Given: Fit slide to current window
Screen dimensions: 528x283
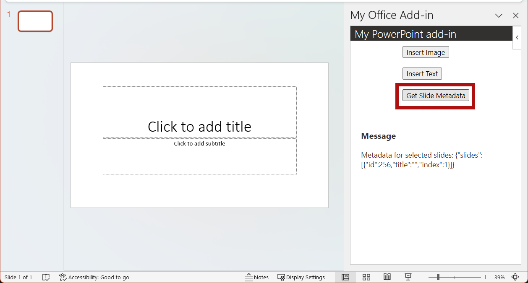Looking at the screenshot, I should click(515, 277).
